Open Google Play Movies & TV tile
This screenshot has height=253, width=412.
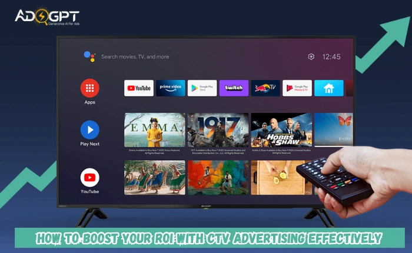coord(297,88)
